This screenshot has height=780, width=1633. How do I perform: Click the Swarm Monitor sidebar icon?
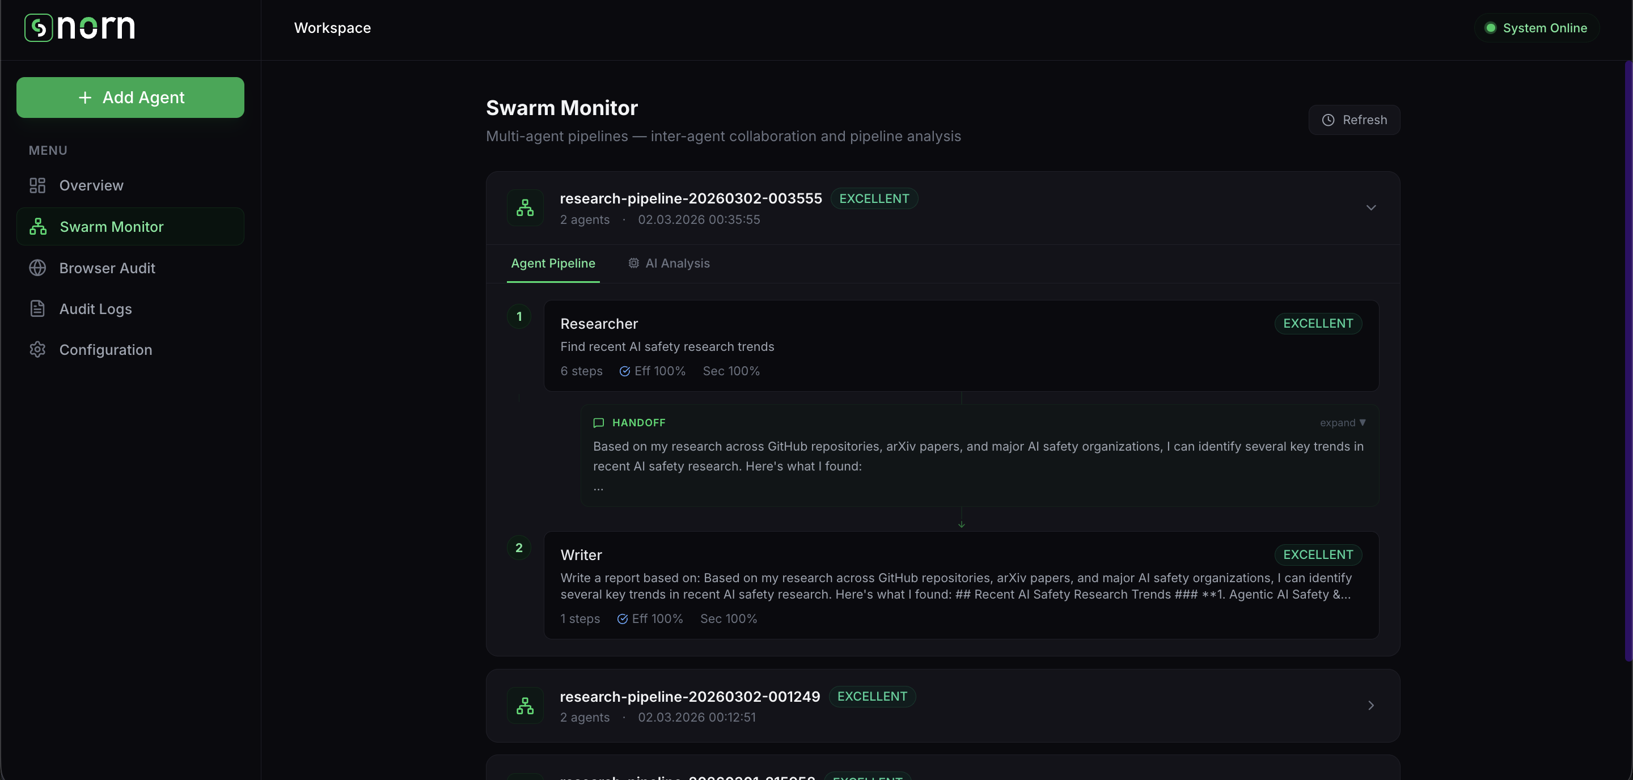(x=38, y=227)
